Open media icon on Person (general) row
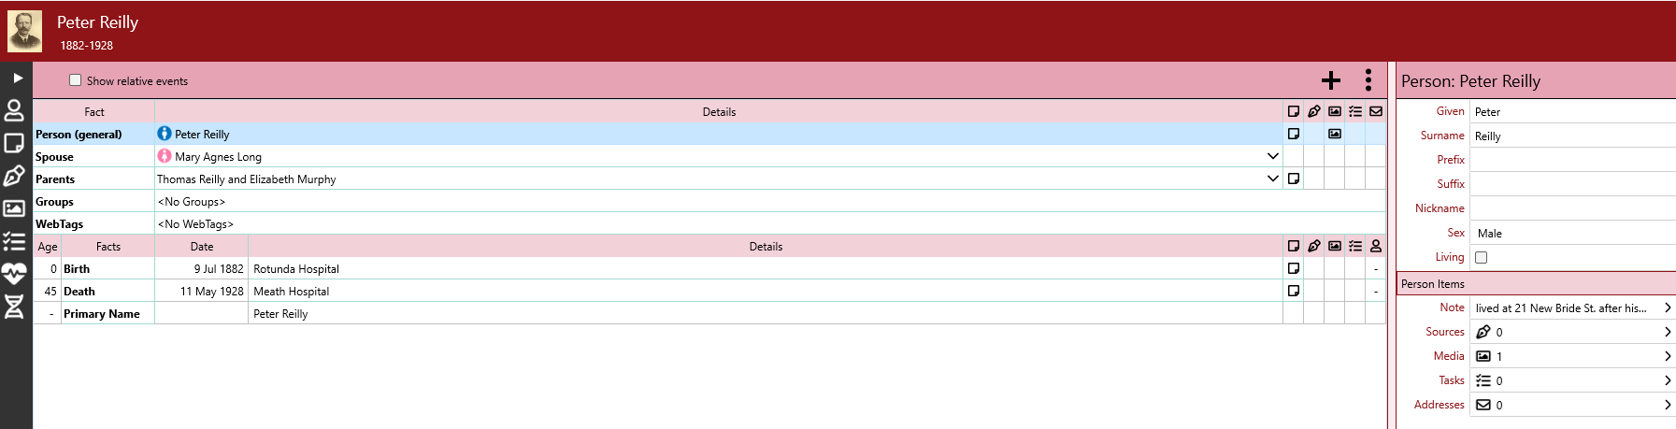 (1335, 134)
